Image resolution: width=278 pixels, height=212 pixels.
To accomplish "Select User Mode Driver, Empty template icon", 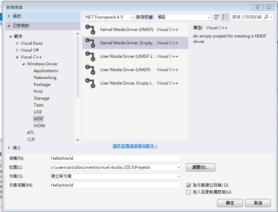I will click(x=90, y=83).
